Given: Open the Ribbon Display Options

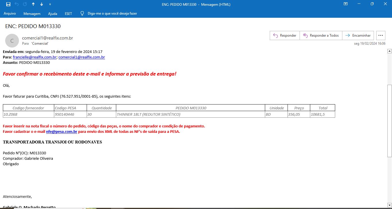Looking at the screenshot, I should 346,4.
